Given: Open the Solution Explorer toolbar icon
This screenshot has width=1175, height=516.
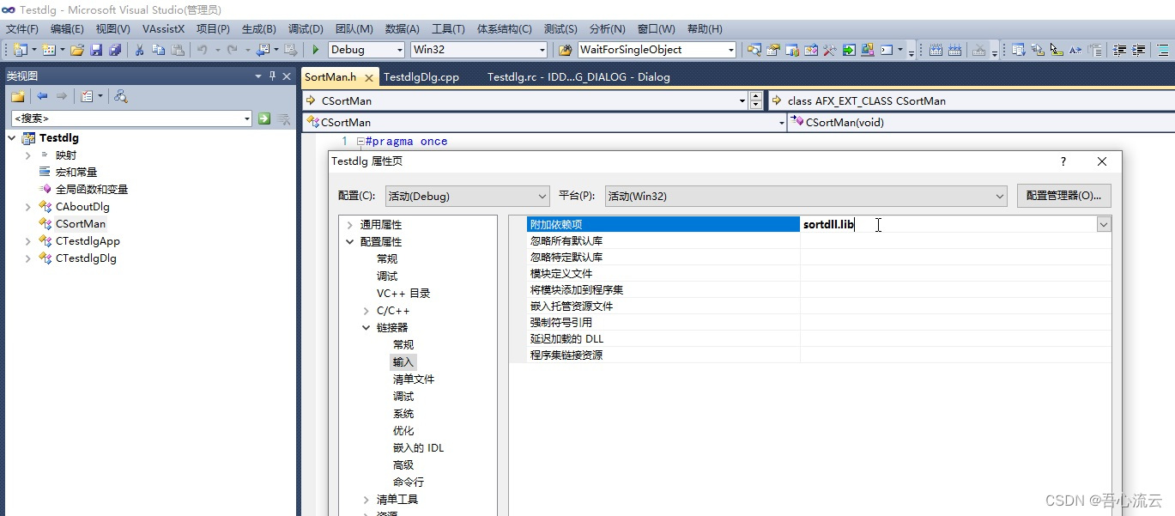Looking at the screenshot, I should 754,50.
